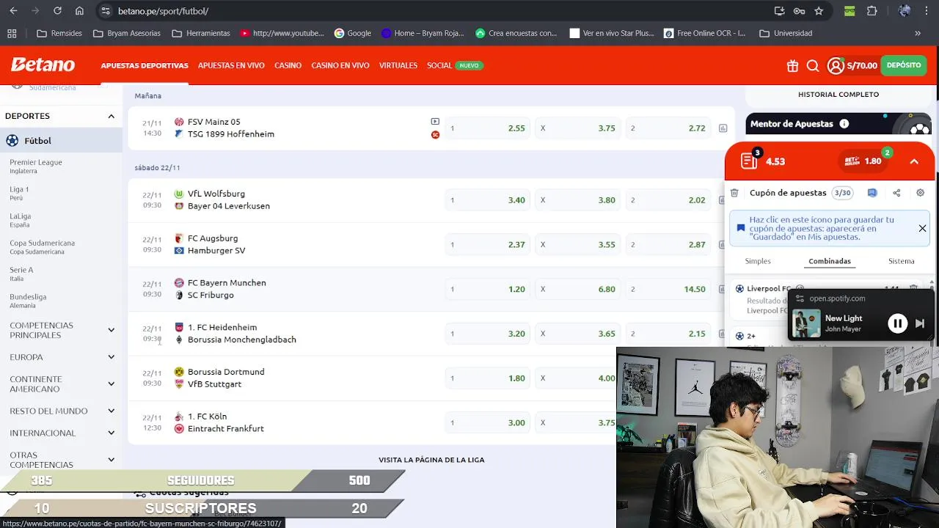Go back in browser history
Image resolution: width=939 pixels, height=528 pixels.
click(x=13, y=11)
